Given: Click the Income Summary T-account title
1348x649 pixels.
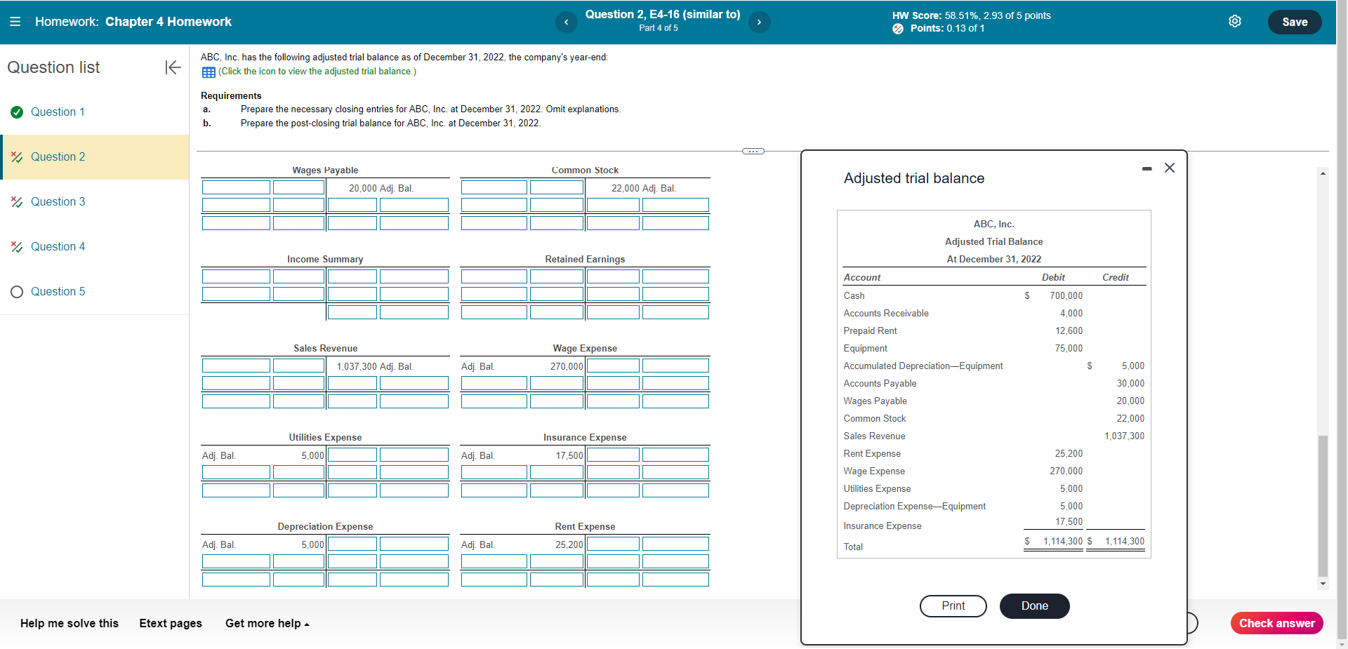Looking at the screenshot, I should click(x=325, y=260).
